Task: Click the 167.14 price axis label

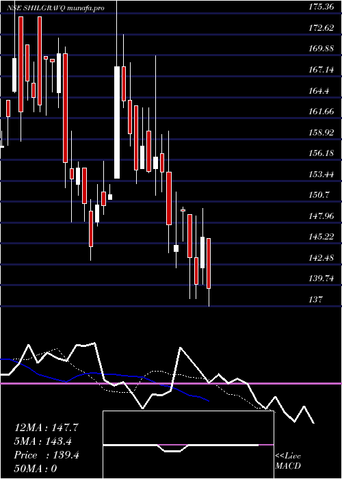Action: pyautogui.click(x=321, y=70)
